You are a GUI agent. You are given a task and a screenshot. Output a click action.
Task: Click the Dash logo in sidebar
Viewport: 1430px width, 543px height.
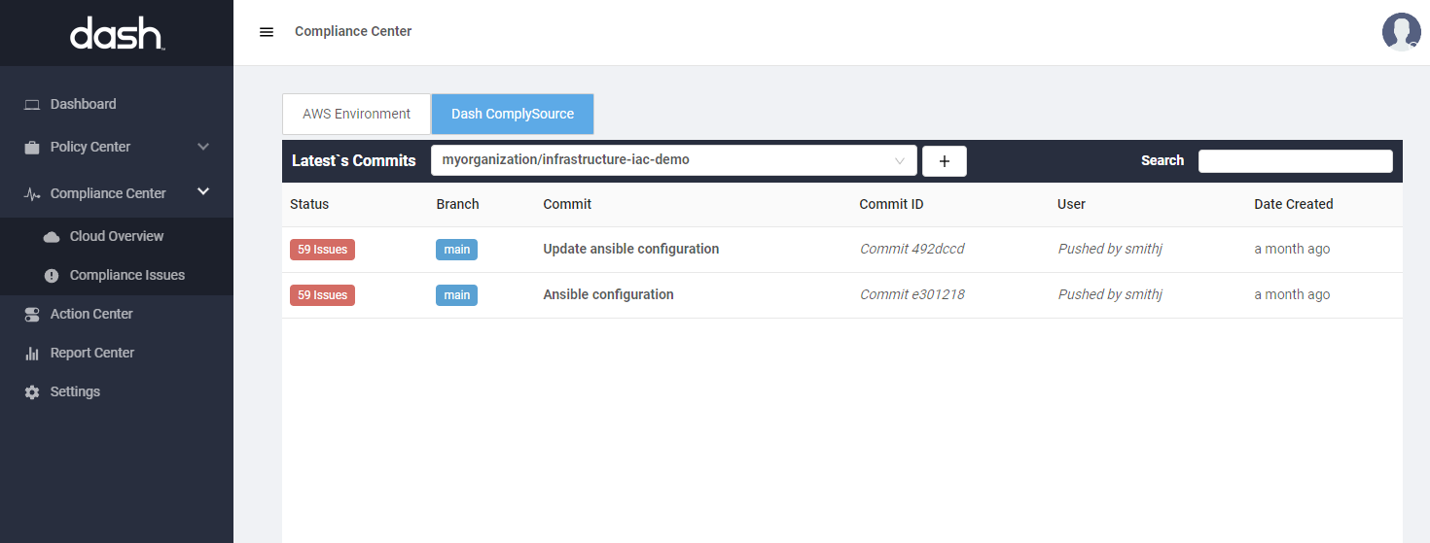click(x=117, y=34)
